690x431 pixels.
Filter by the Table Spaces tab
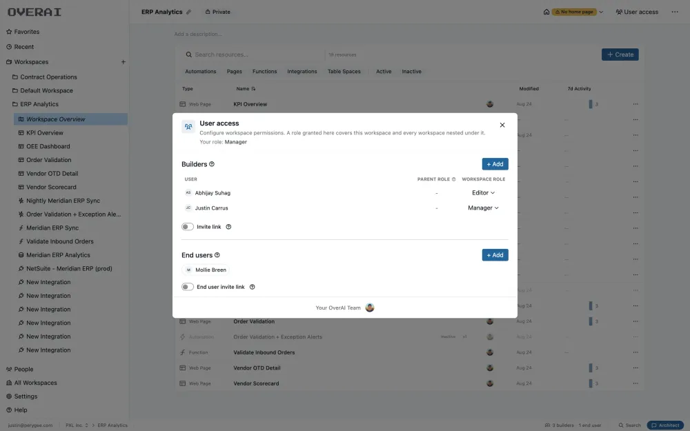pyautogui.click(x=344, y=71)
